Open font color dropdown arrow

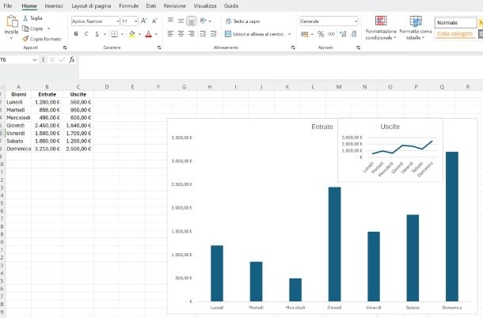pos(156,34)
